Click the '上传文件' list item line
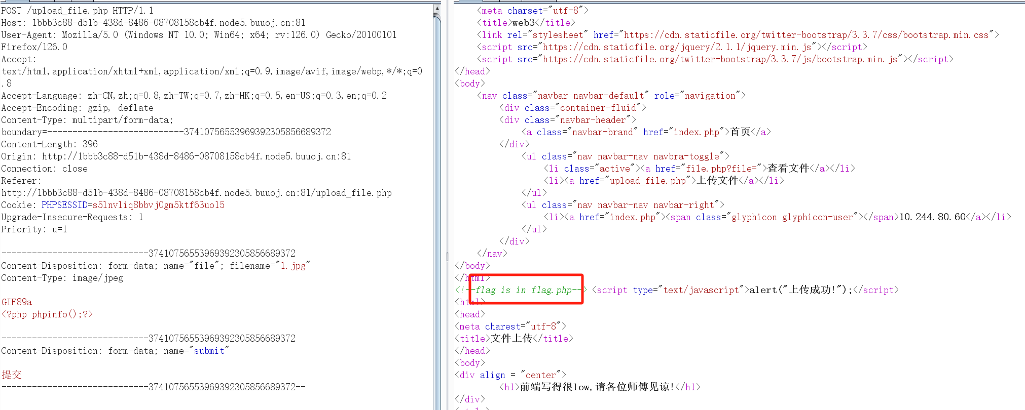 tap(664, 181)
